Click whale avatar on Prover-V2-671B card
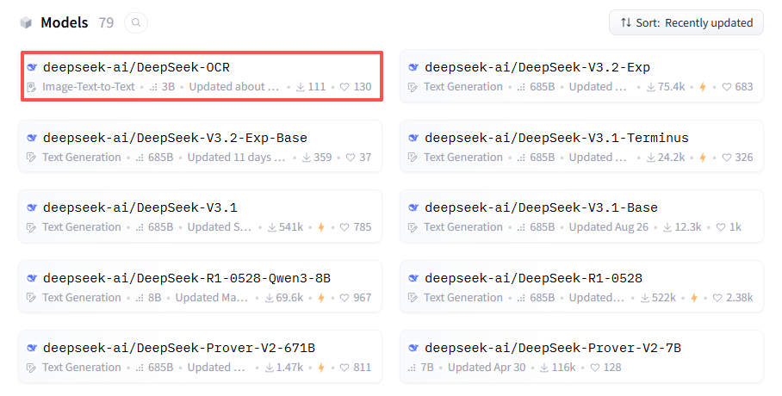 coord(32,348)
